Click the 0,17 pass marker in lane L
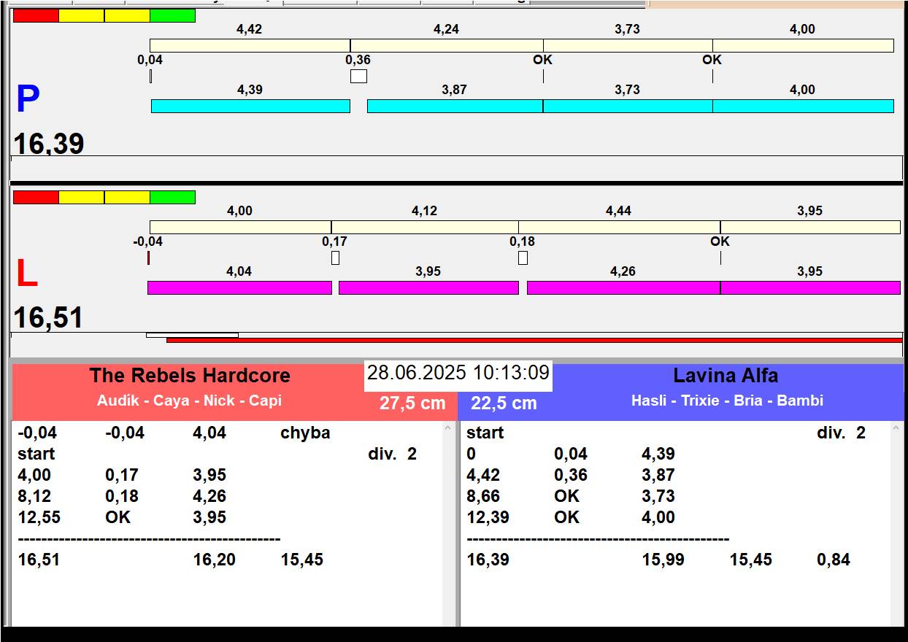This screenshot has height=642, width=908. [x=335, y=258]
